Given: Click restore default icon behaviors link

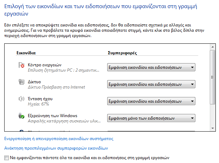Looking at the screenshot, I should tap(56, 148).
